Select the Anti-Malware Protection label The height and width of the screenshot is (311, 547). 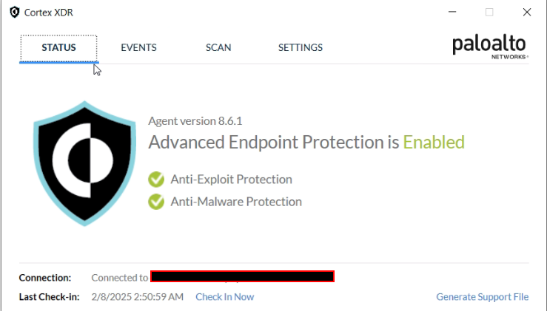[x=236, y=202]
